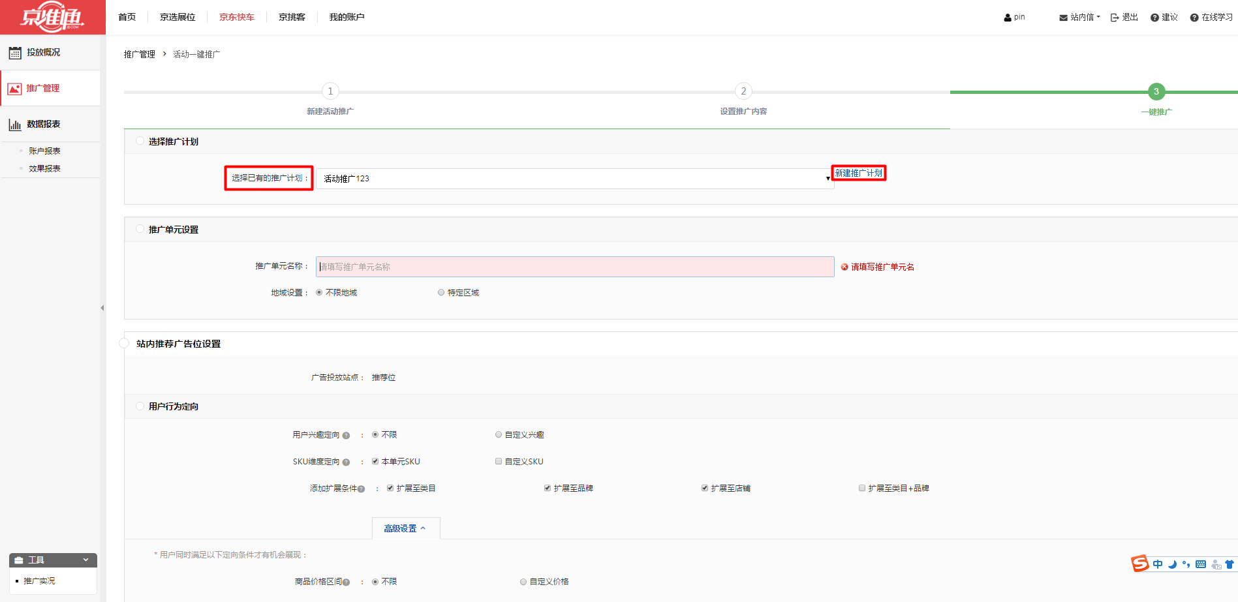This screenshot has width=1238, height=602.
Task: Click the 推广单元名称 input field
Action: point(574,267)
